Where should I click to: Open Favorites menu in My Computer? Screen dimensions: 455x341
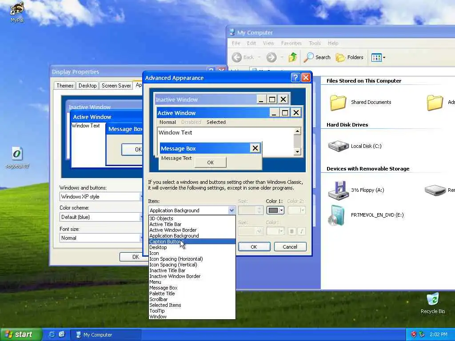tap(291, 43)
